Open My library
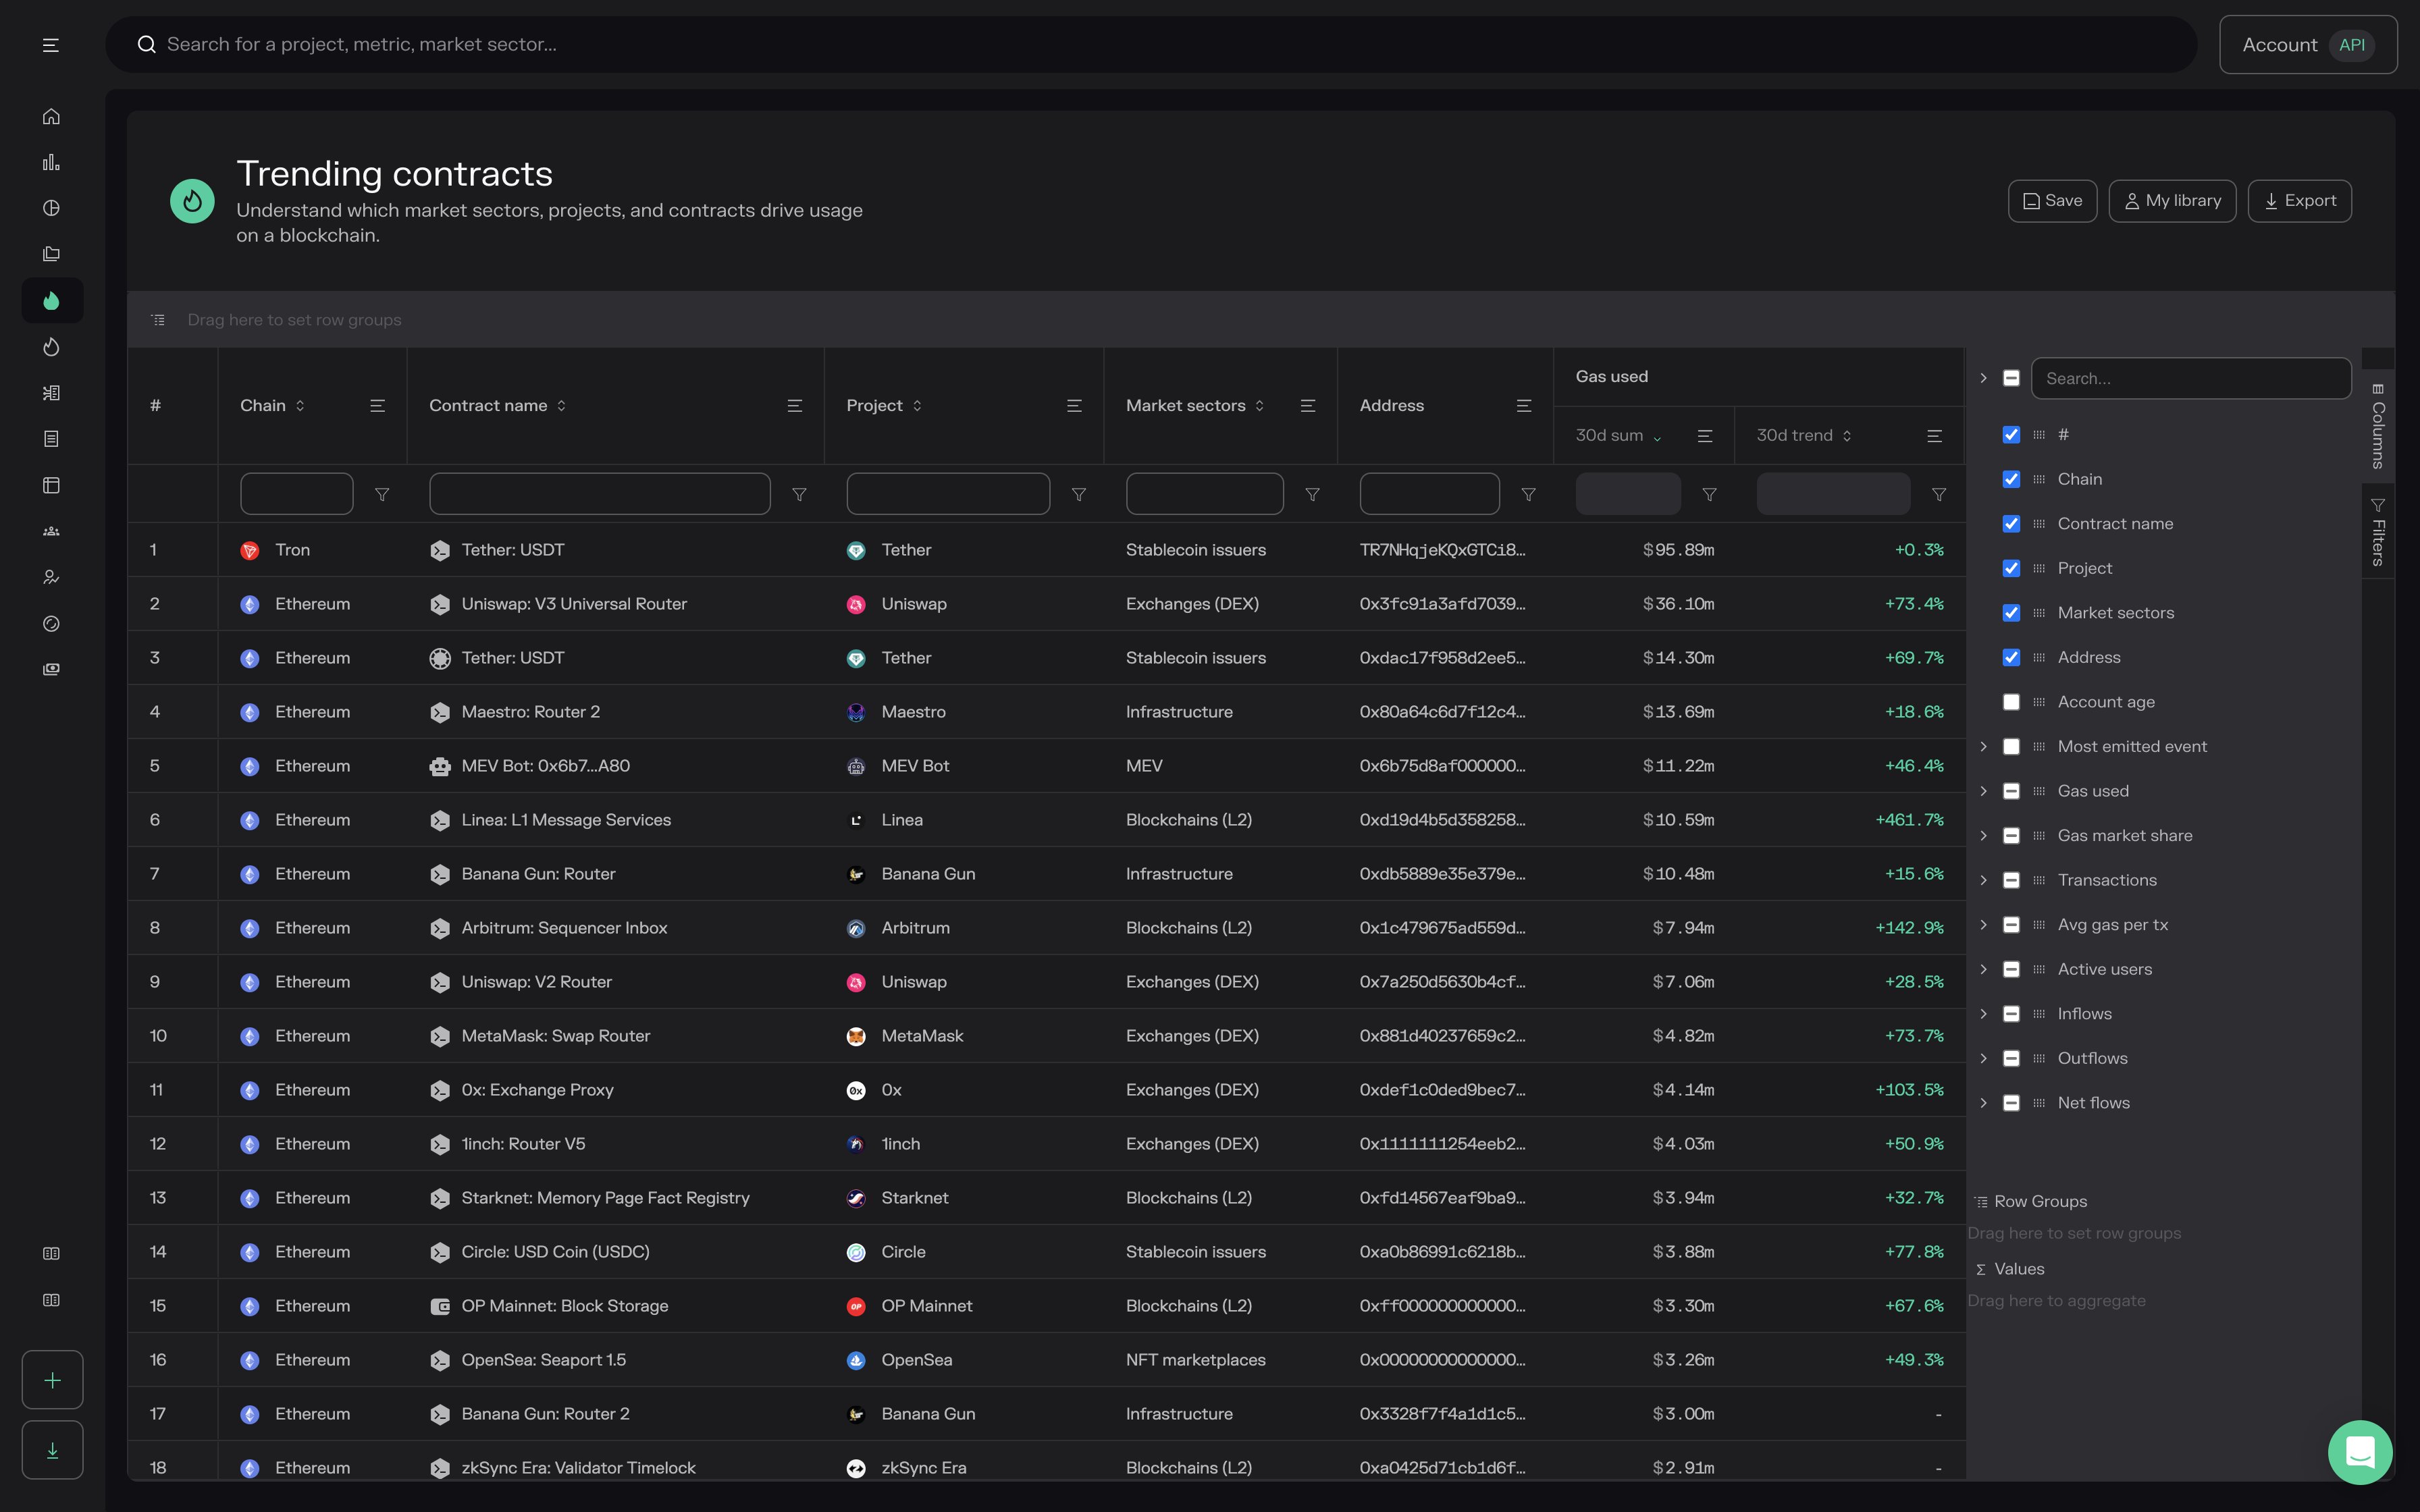The image size is (2420, 1512). 2172,201
